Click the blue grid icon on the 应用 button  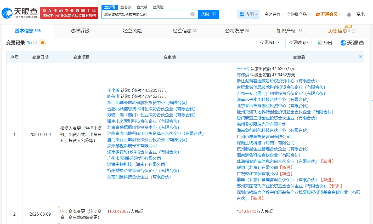click(x=242, y=14)
